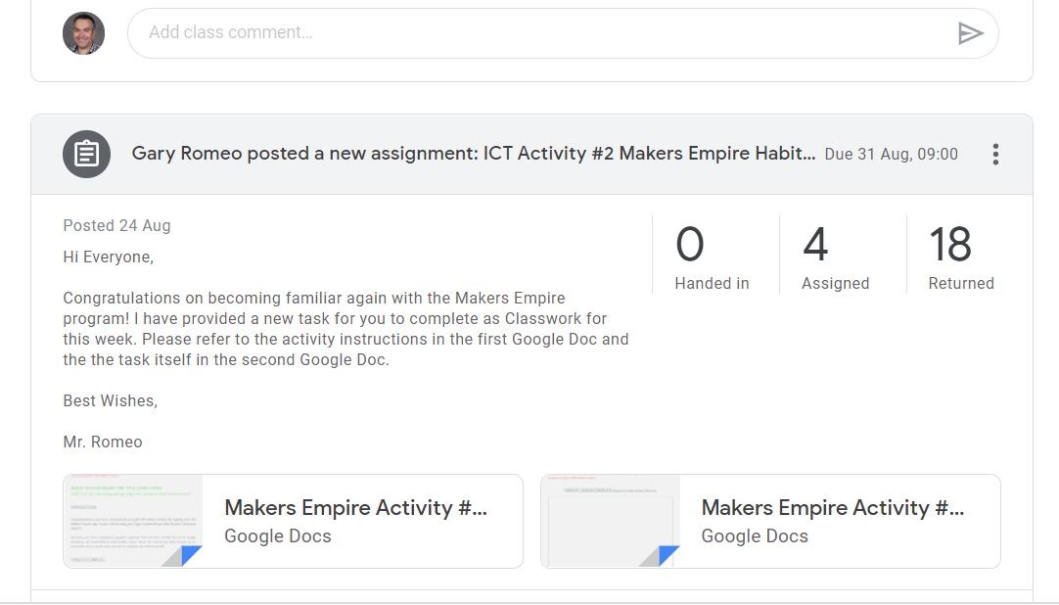Click the blue Docs icon on second attachment
1059x605 pixels.
coord(668,555)
